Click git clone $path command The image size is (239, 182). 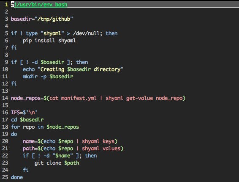pos(57,163)
